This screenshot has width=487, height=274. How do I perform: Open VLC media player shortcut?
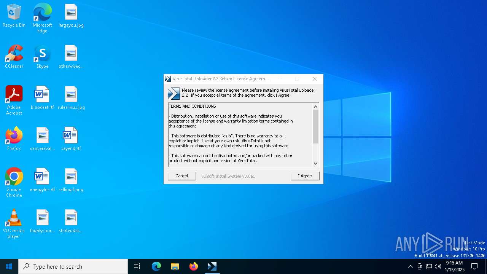(14, 224)
